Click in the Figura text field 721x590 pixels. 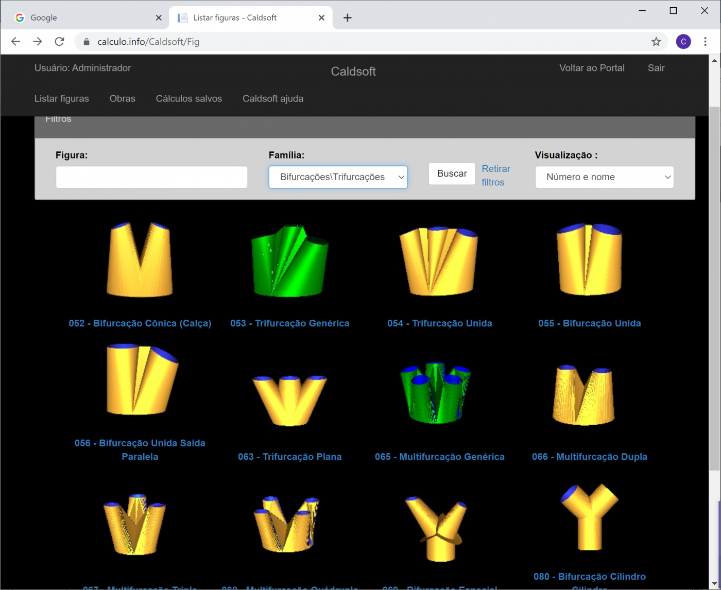pos(151,177)
